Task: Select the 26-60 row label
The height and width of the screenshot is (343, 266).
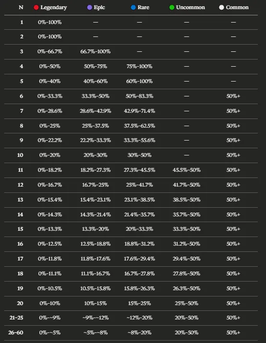Action: (16, 332)
